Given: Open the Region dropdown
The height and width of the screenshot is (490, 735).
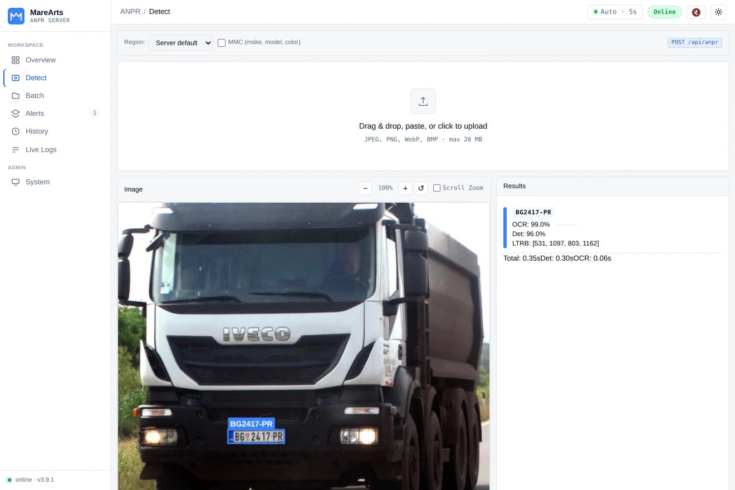Looking at the screenshot, I should pos(180,43).
